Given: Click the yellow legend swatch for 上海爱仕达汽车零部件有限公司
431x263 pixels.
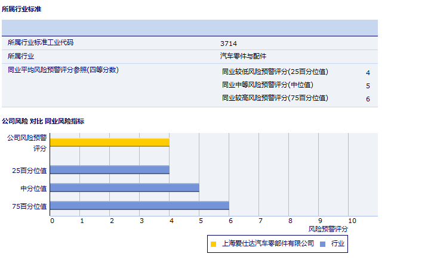Looking at the screenshot, I should click(x=213, y=243).
